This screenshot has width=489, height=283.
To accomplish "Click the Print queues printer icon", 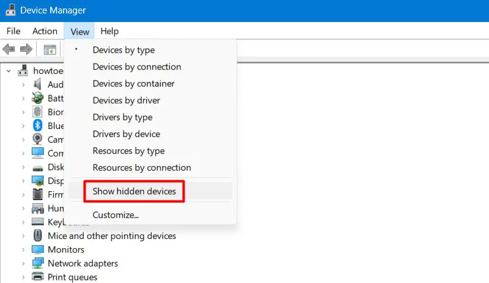I will tap(38, 277).
